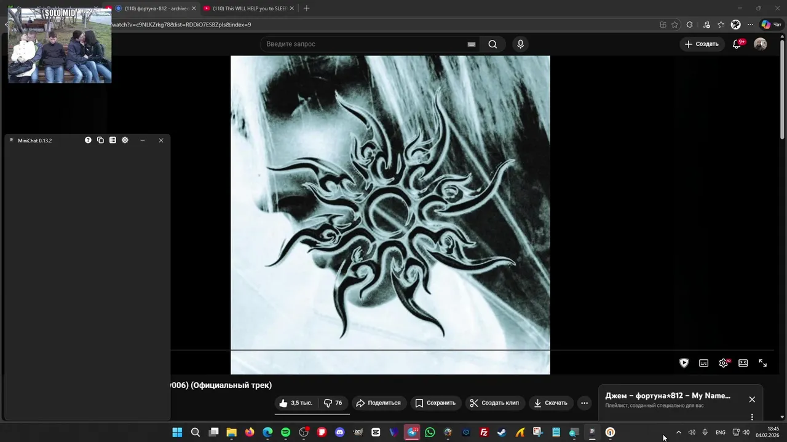
Task: Open FileZilla from taskbar
Action: coord(484,432)
